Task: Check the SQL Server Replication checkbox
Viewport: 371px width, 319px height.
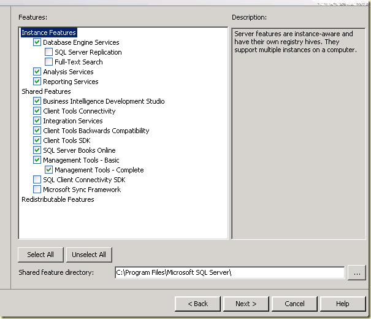Action: 48,52
